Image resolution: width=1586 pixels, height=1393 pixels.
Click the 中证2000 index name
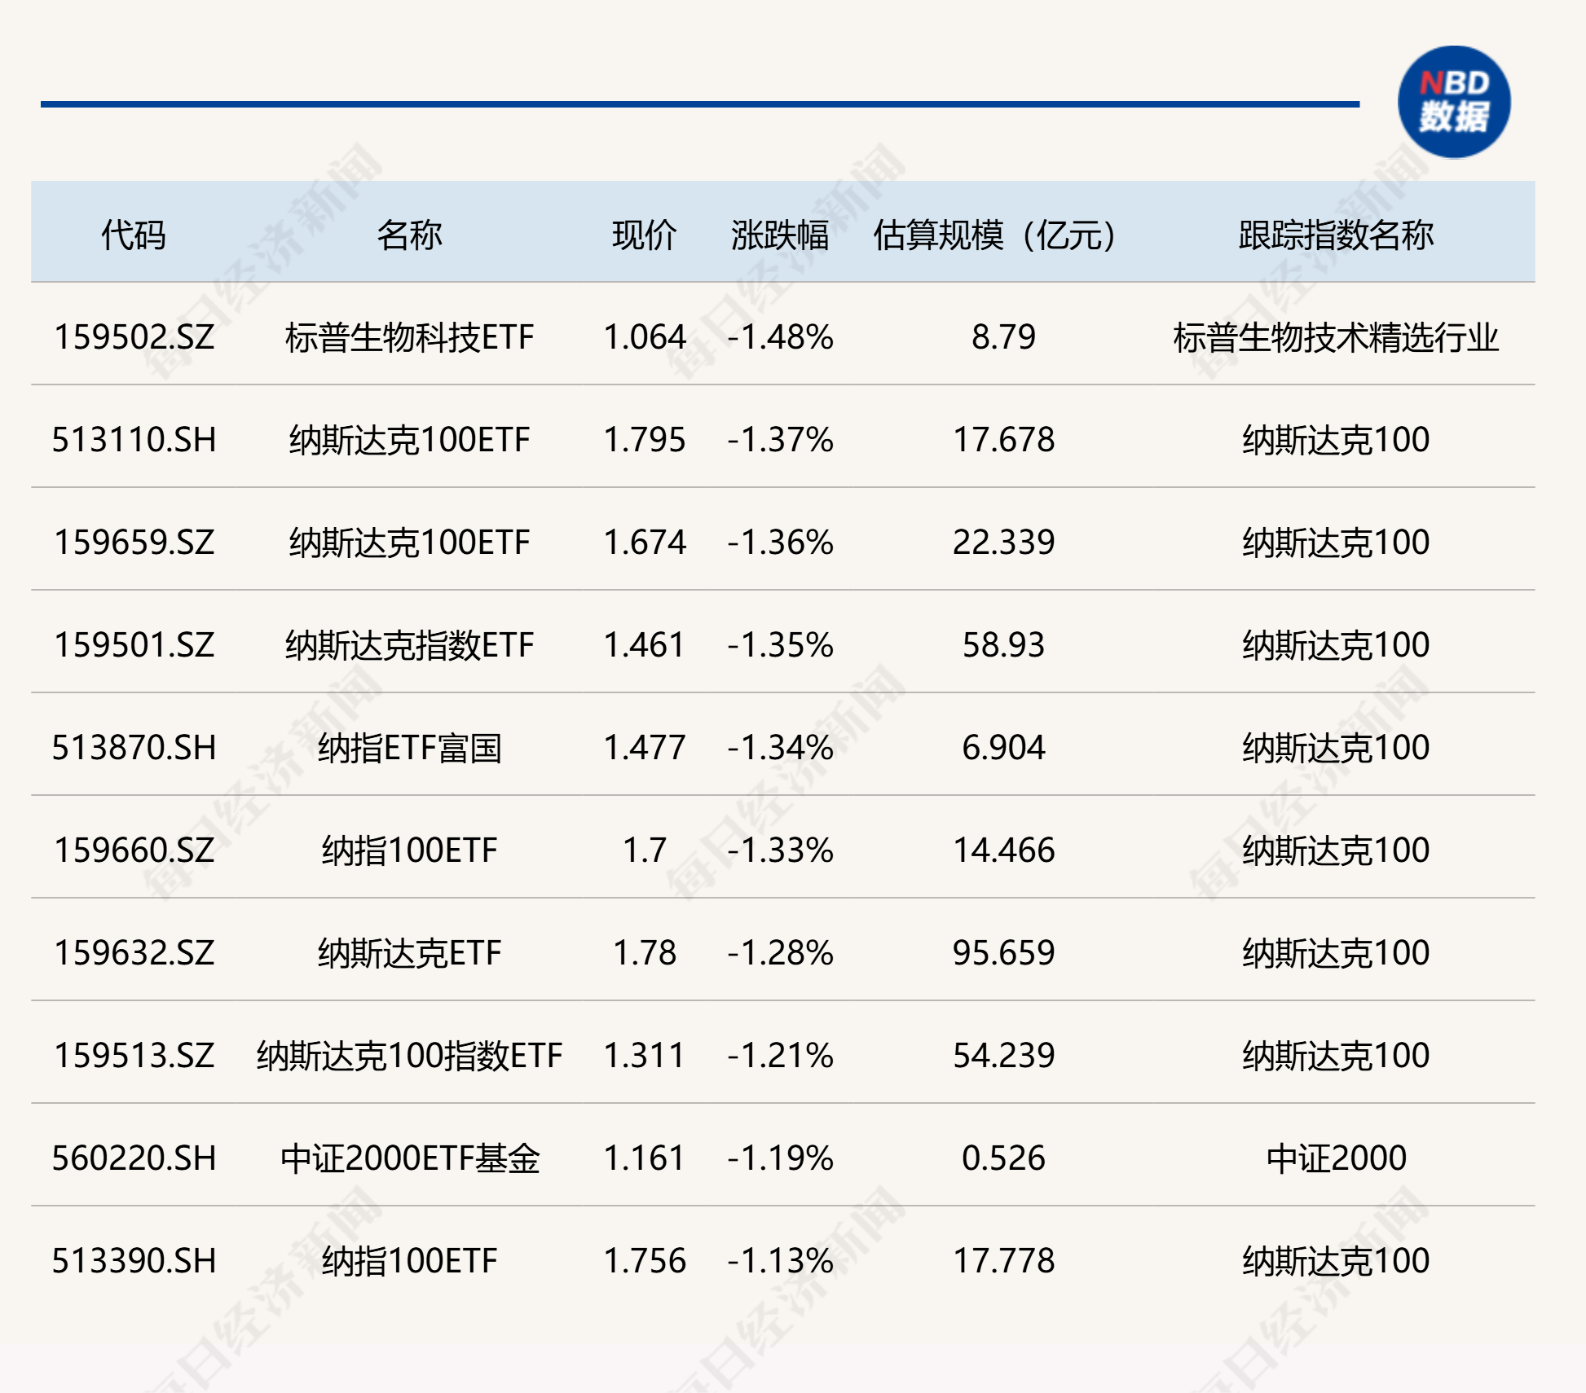click(1336, 1158)
